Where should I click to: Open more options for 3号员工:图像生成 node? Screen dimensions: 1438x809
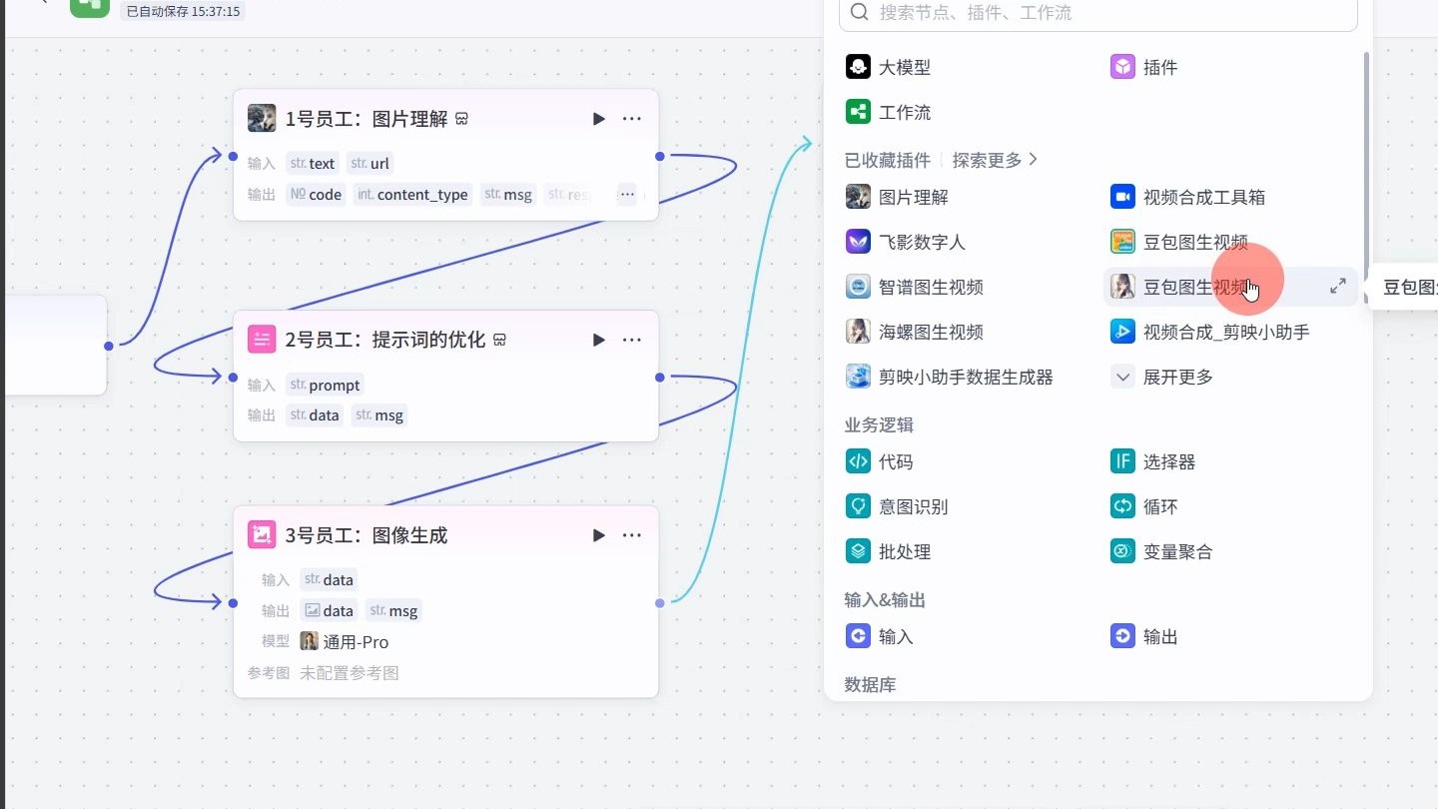pyautogui.click(x=632, y=535)
